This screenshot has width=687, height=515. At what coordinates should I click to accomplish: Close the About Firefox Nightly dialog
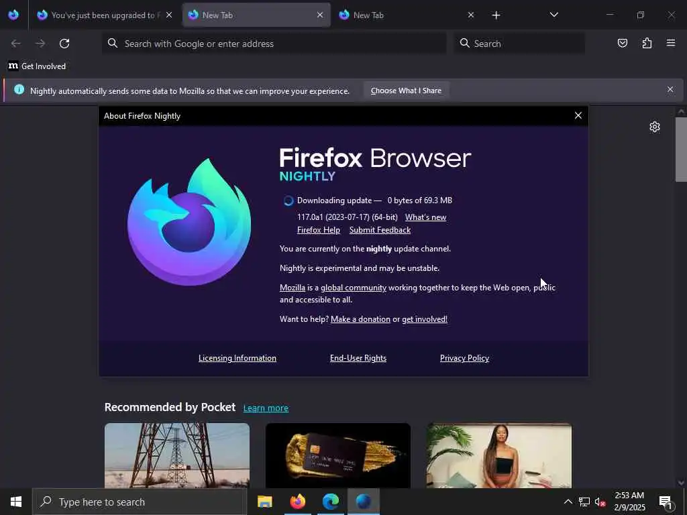tap(578, 115)
